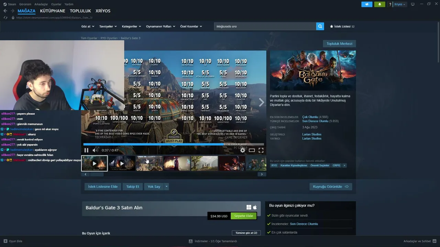Click the Apple platform icon
Screen dimensions: 440x247
click(255, 207)
